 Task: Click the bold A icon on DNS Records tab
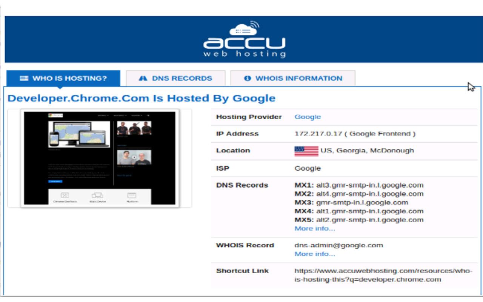143,78
